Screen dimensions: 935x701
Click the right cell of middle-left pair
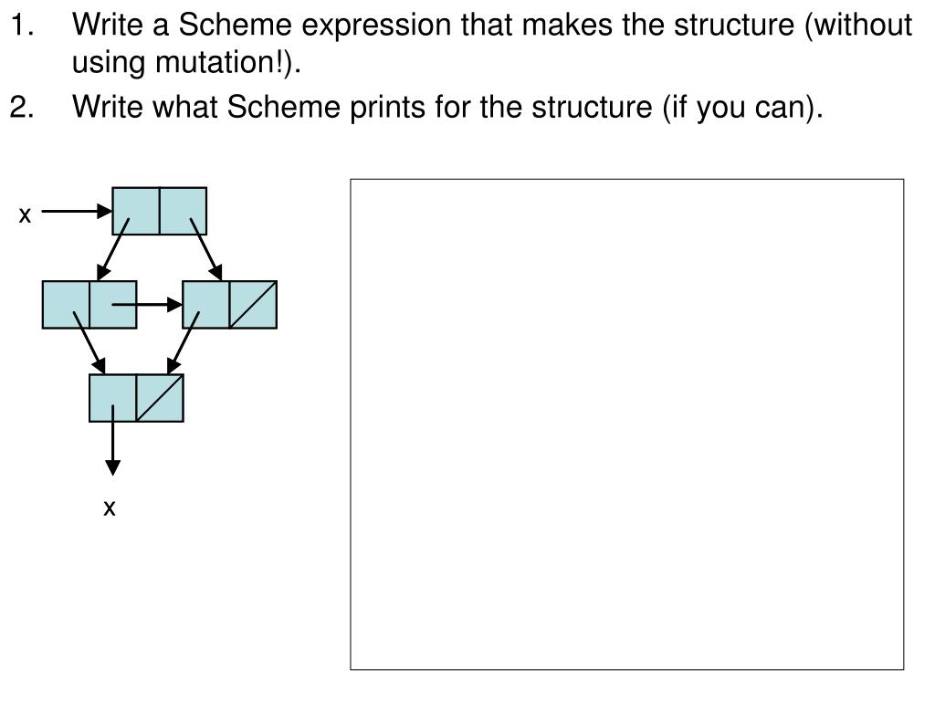click(112, 305)
